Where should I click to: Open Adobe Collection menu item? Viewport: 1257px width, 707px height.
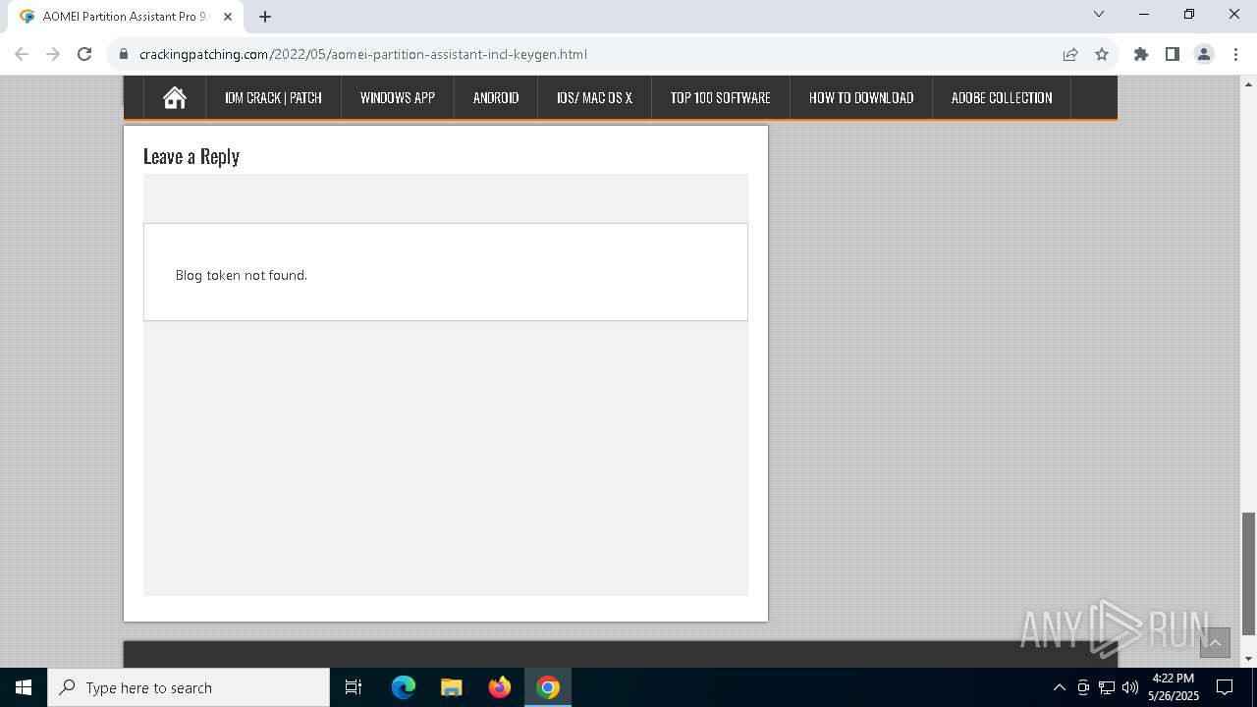coord(1002,97)
